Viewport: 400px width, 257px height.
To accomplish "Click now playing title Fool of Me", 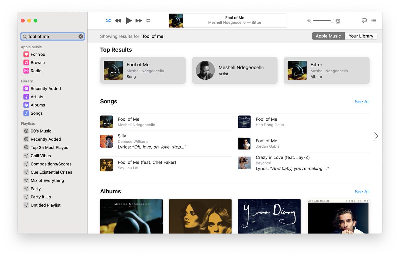I will (x=235, y=18).
